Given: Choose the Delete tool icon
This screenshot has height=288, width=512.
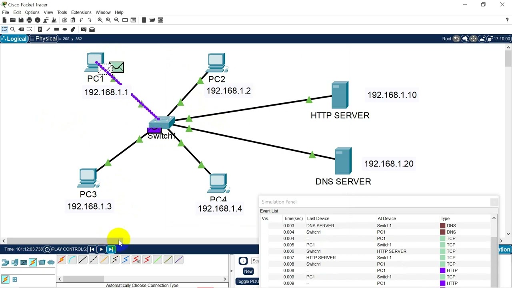Looking at the screenshot, I should [21, 29].
